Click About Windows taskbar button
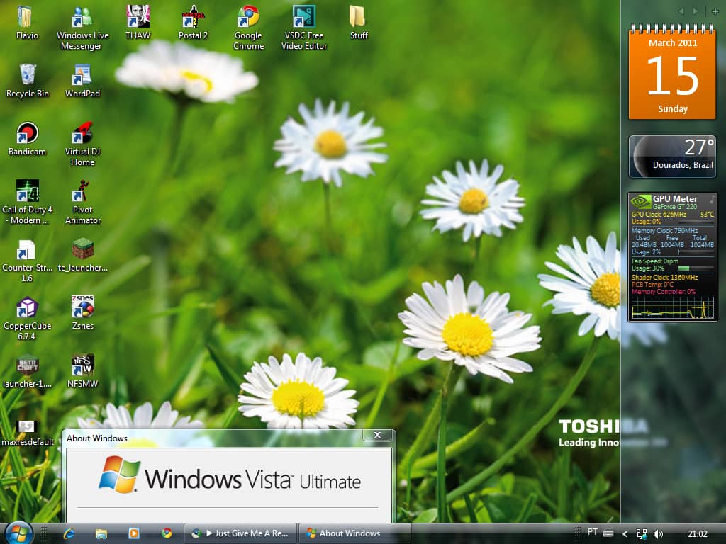Image resolution: width=726 pixels, height=544 pixels. point(354,533)
